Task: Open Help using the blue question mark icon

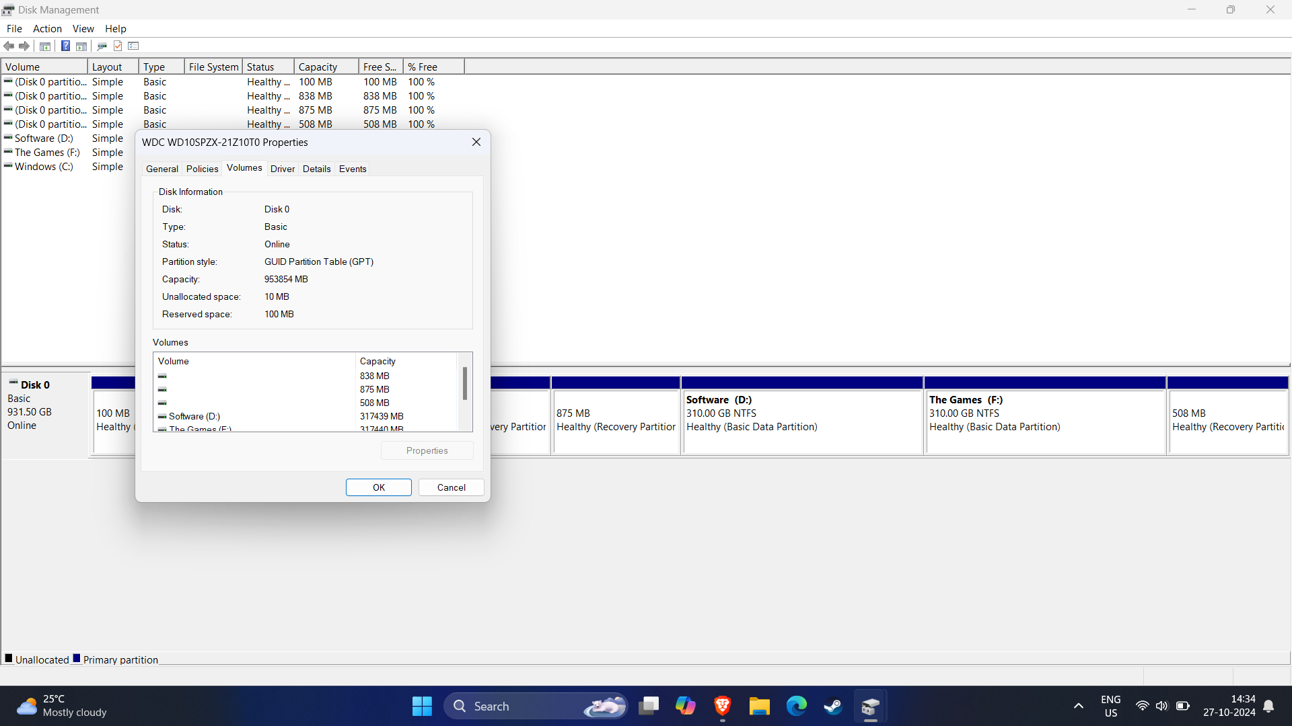Action: click(65, 46)
